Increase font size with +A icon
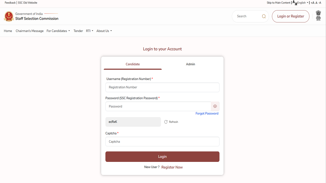The height and width of the screenshot is (183, 326). pyautogui.click(x=313, y=2)
